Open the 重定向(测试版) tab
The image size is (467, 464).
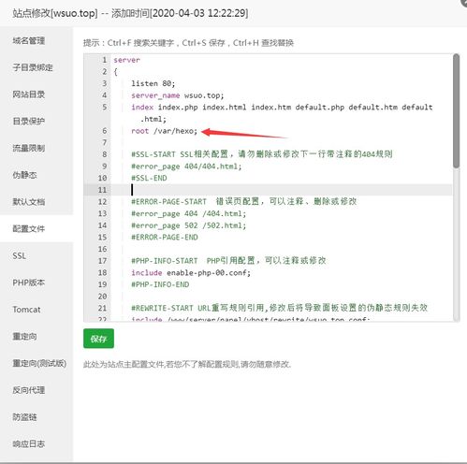point(39,363)
